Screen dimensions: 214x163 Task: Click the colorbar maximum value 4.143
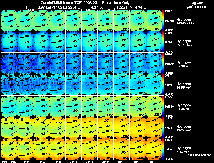(x=169, y=118)
